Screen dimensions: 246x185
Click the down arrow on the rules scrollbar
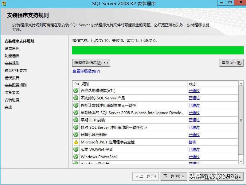click(x=240, y=161)
